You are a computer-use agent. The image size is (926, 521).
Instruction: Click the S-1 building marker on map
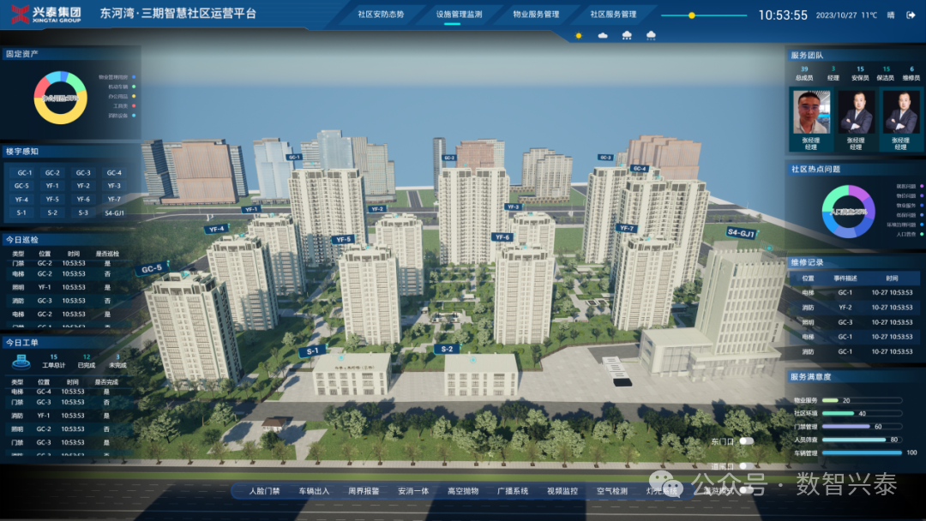[313, 350]
